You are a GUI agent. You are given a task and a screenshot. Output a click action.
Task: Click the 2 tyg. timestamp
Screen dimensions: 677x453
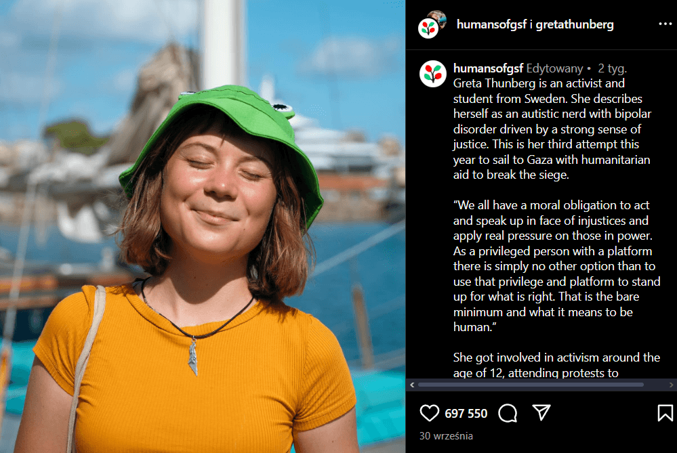point(612,68)
